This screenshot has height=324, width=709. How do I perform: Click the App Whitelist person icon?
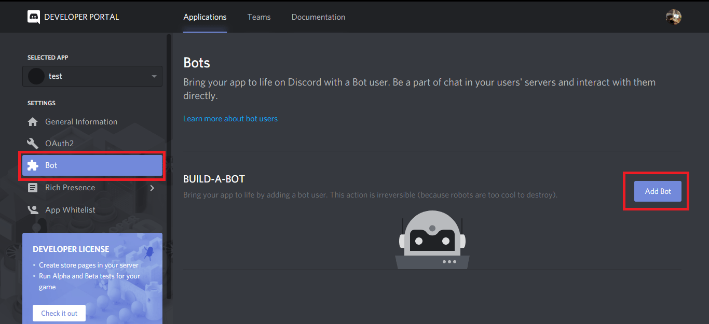33,210
